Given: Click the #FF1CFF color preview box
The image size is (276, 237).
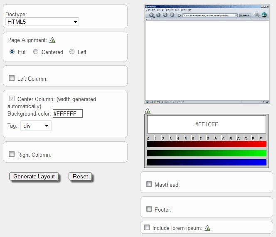Looking at the screenshot, I should 207,124.
